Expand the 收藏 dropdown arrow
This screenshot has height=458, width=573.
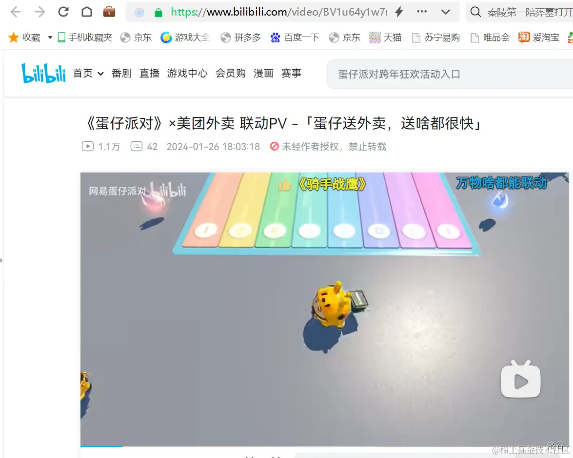click(x=50, y=37)
